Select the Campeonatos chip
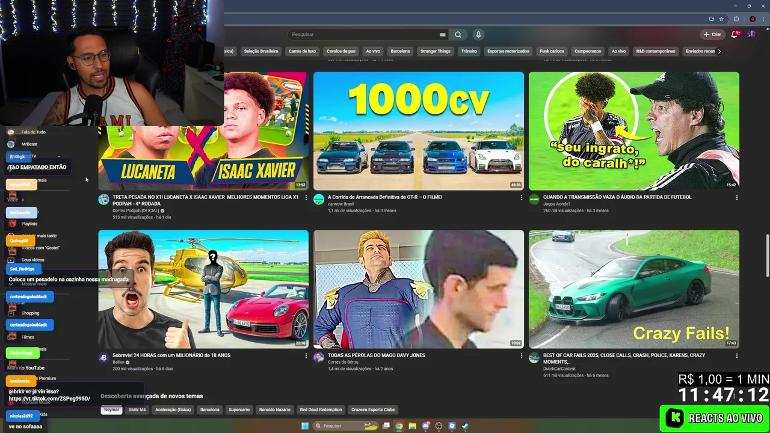This screenshot has width=770, height=433. tap(588, 51)
